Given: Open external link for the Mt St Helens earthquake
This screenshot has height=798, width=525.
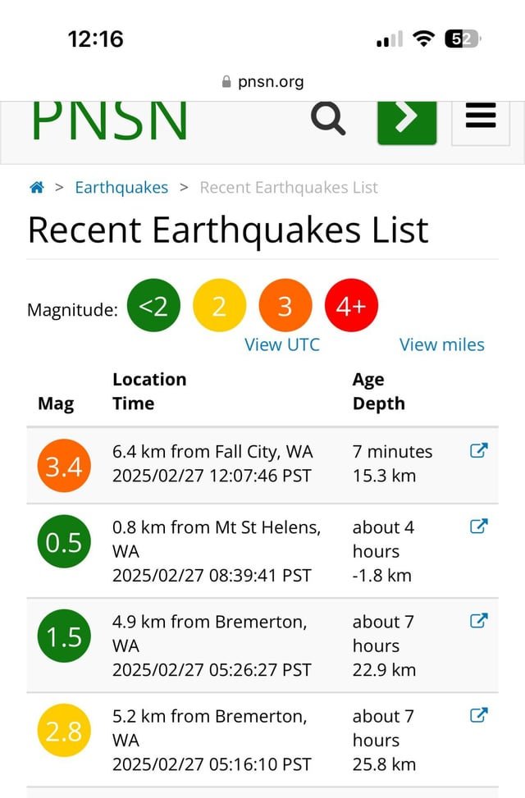Looking at the screenshot, I should pyautogui.click(x=478, y=527).
